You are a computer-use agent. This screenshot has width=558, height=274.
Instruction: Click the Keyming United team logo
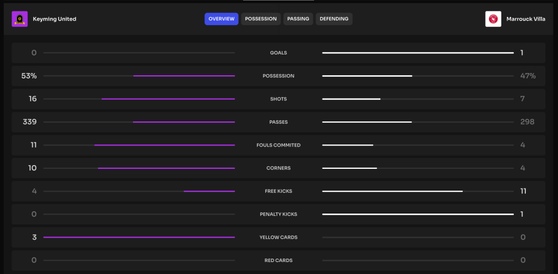tap(20, 19)
